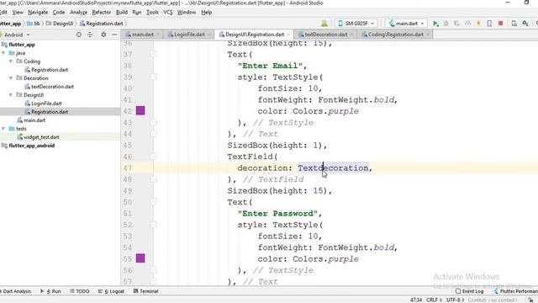Click the lib breadcrumb in navigation bar

click(x=34, y=24)
